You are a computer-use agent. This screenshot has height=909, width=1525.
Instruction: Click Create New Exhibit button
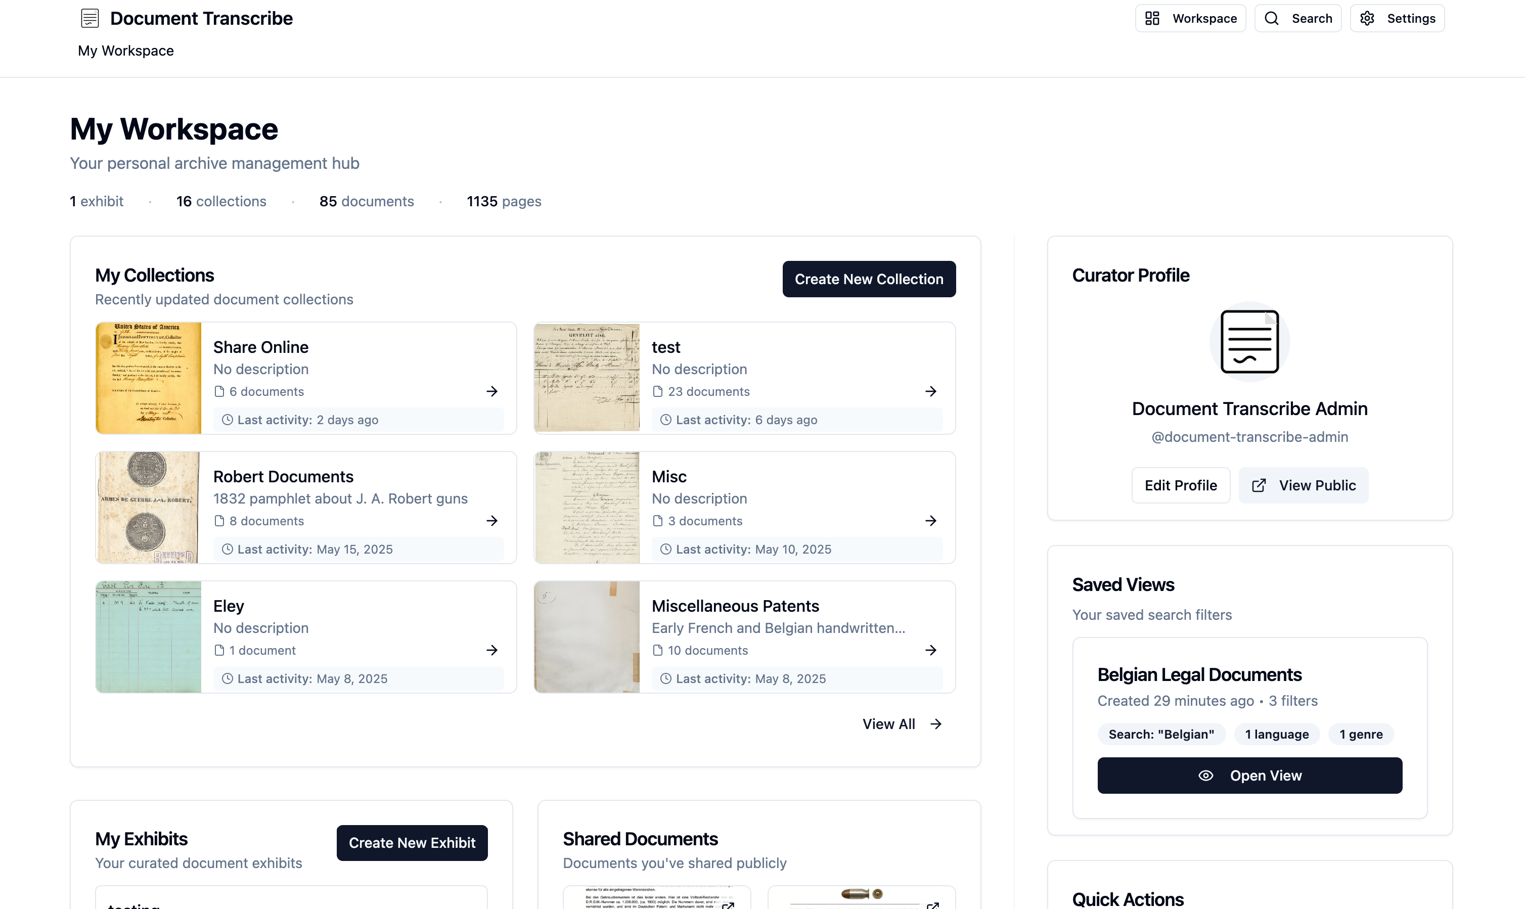pos(412,843)
